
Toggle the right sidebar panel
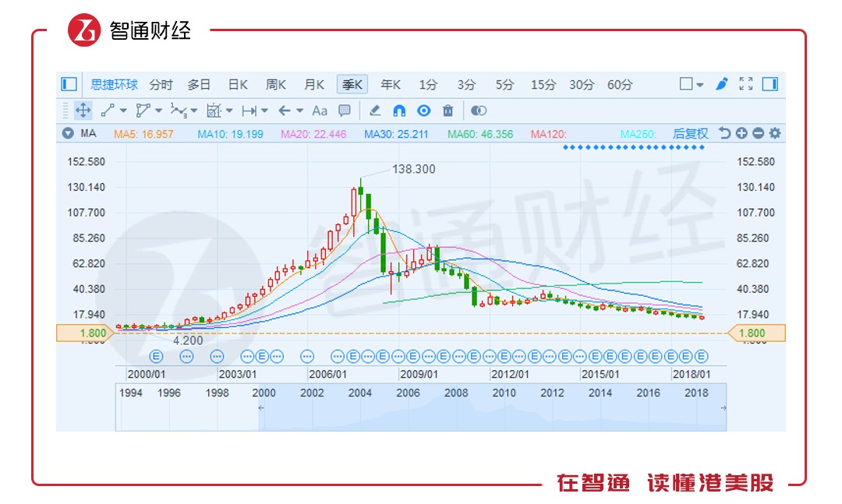click(x=770, y=84)
